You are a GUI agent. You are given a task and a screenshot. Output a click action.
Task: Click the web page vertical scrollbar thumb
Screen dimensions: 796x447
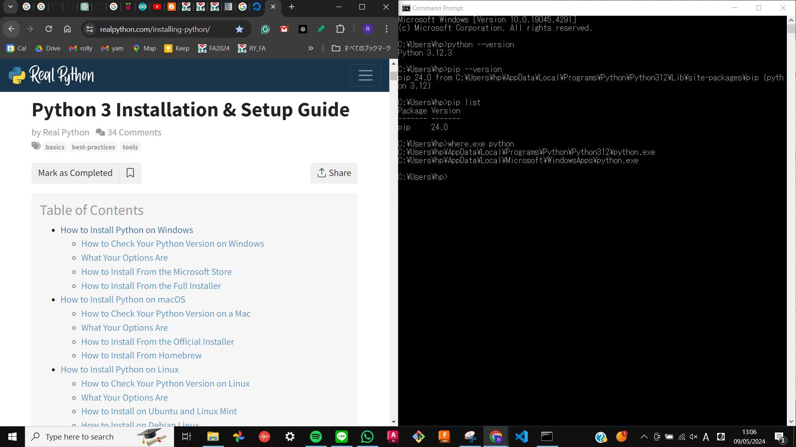(x=393, y=76)
